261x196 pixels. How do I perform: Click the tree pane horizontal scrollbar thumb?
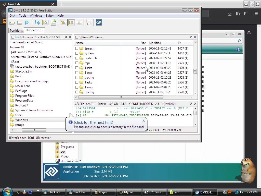pos(34,130)
